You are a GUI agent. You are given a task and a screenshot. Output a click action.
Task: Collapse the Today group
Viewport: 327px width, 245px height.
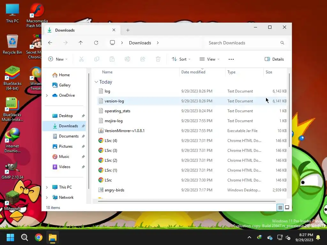click(96, 82)
